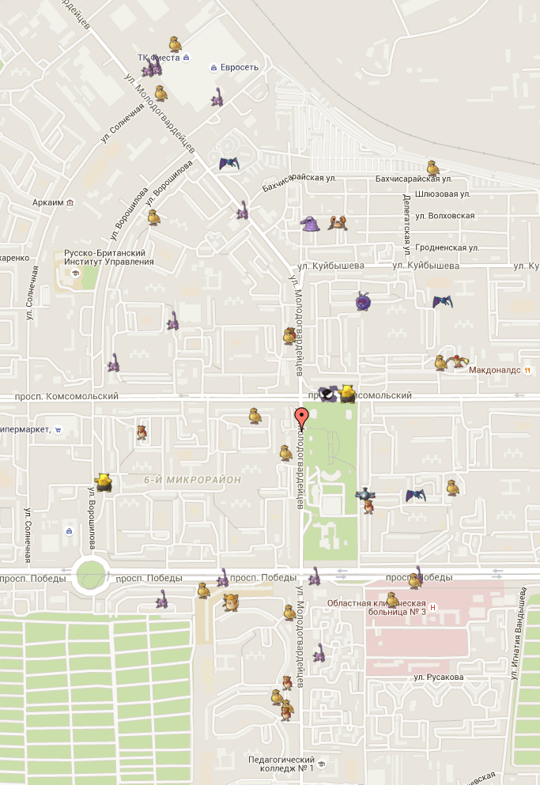The width and height of the screenshot is (540, 785).
Task: Click the red location pin marker
Action: (301, 418)
